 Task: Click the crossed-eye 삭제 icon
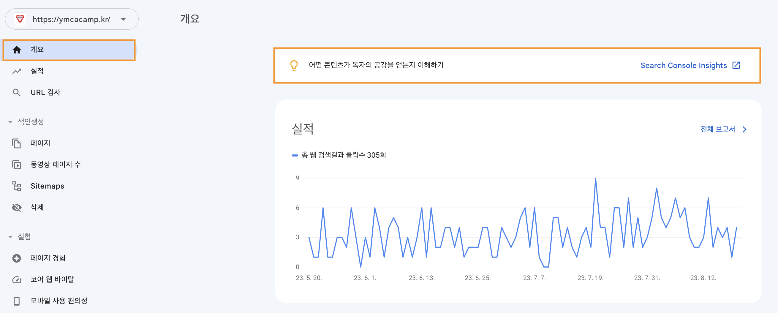tap(17, 208)
